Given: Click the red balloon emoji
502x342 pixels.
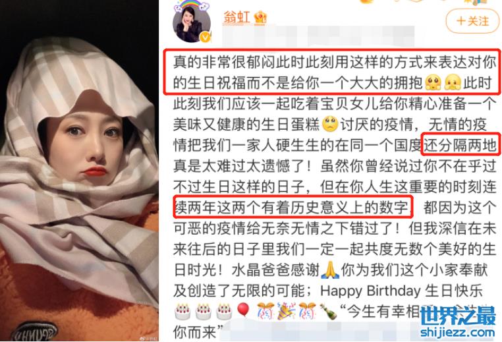Looking at the screenshot, I should tap(243, 310).
